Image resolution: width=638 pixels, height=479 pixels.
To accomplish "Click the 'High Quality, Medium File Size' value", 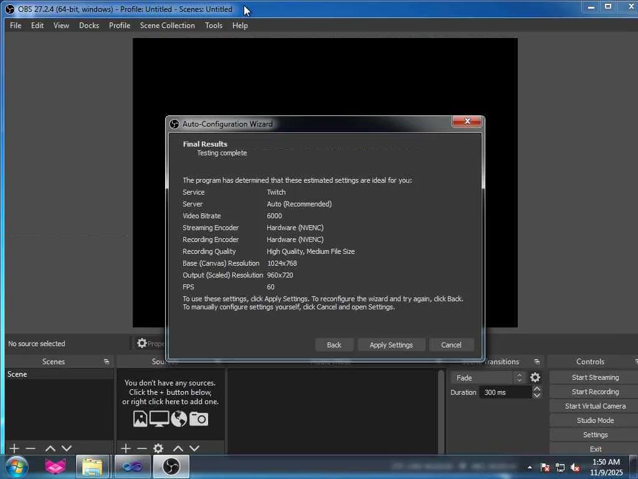I will click(310, 251).
